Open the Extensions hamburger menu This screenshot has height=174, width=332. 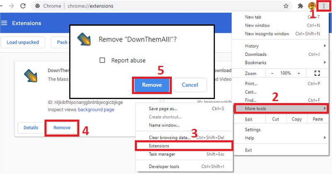point(4,23)
